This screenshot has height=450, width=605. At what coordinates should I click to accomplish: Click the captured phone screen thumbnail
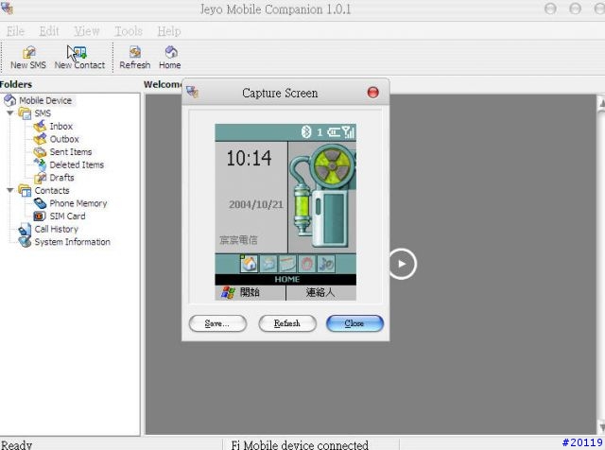click(x=285, y=212)
